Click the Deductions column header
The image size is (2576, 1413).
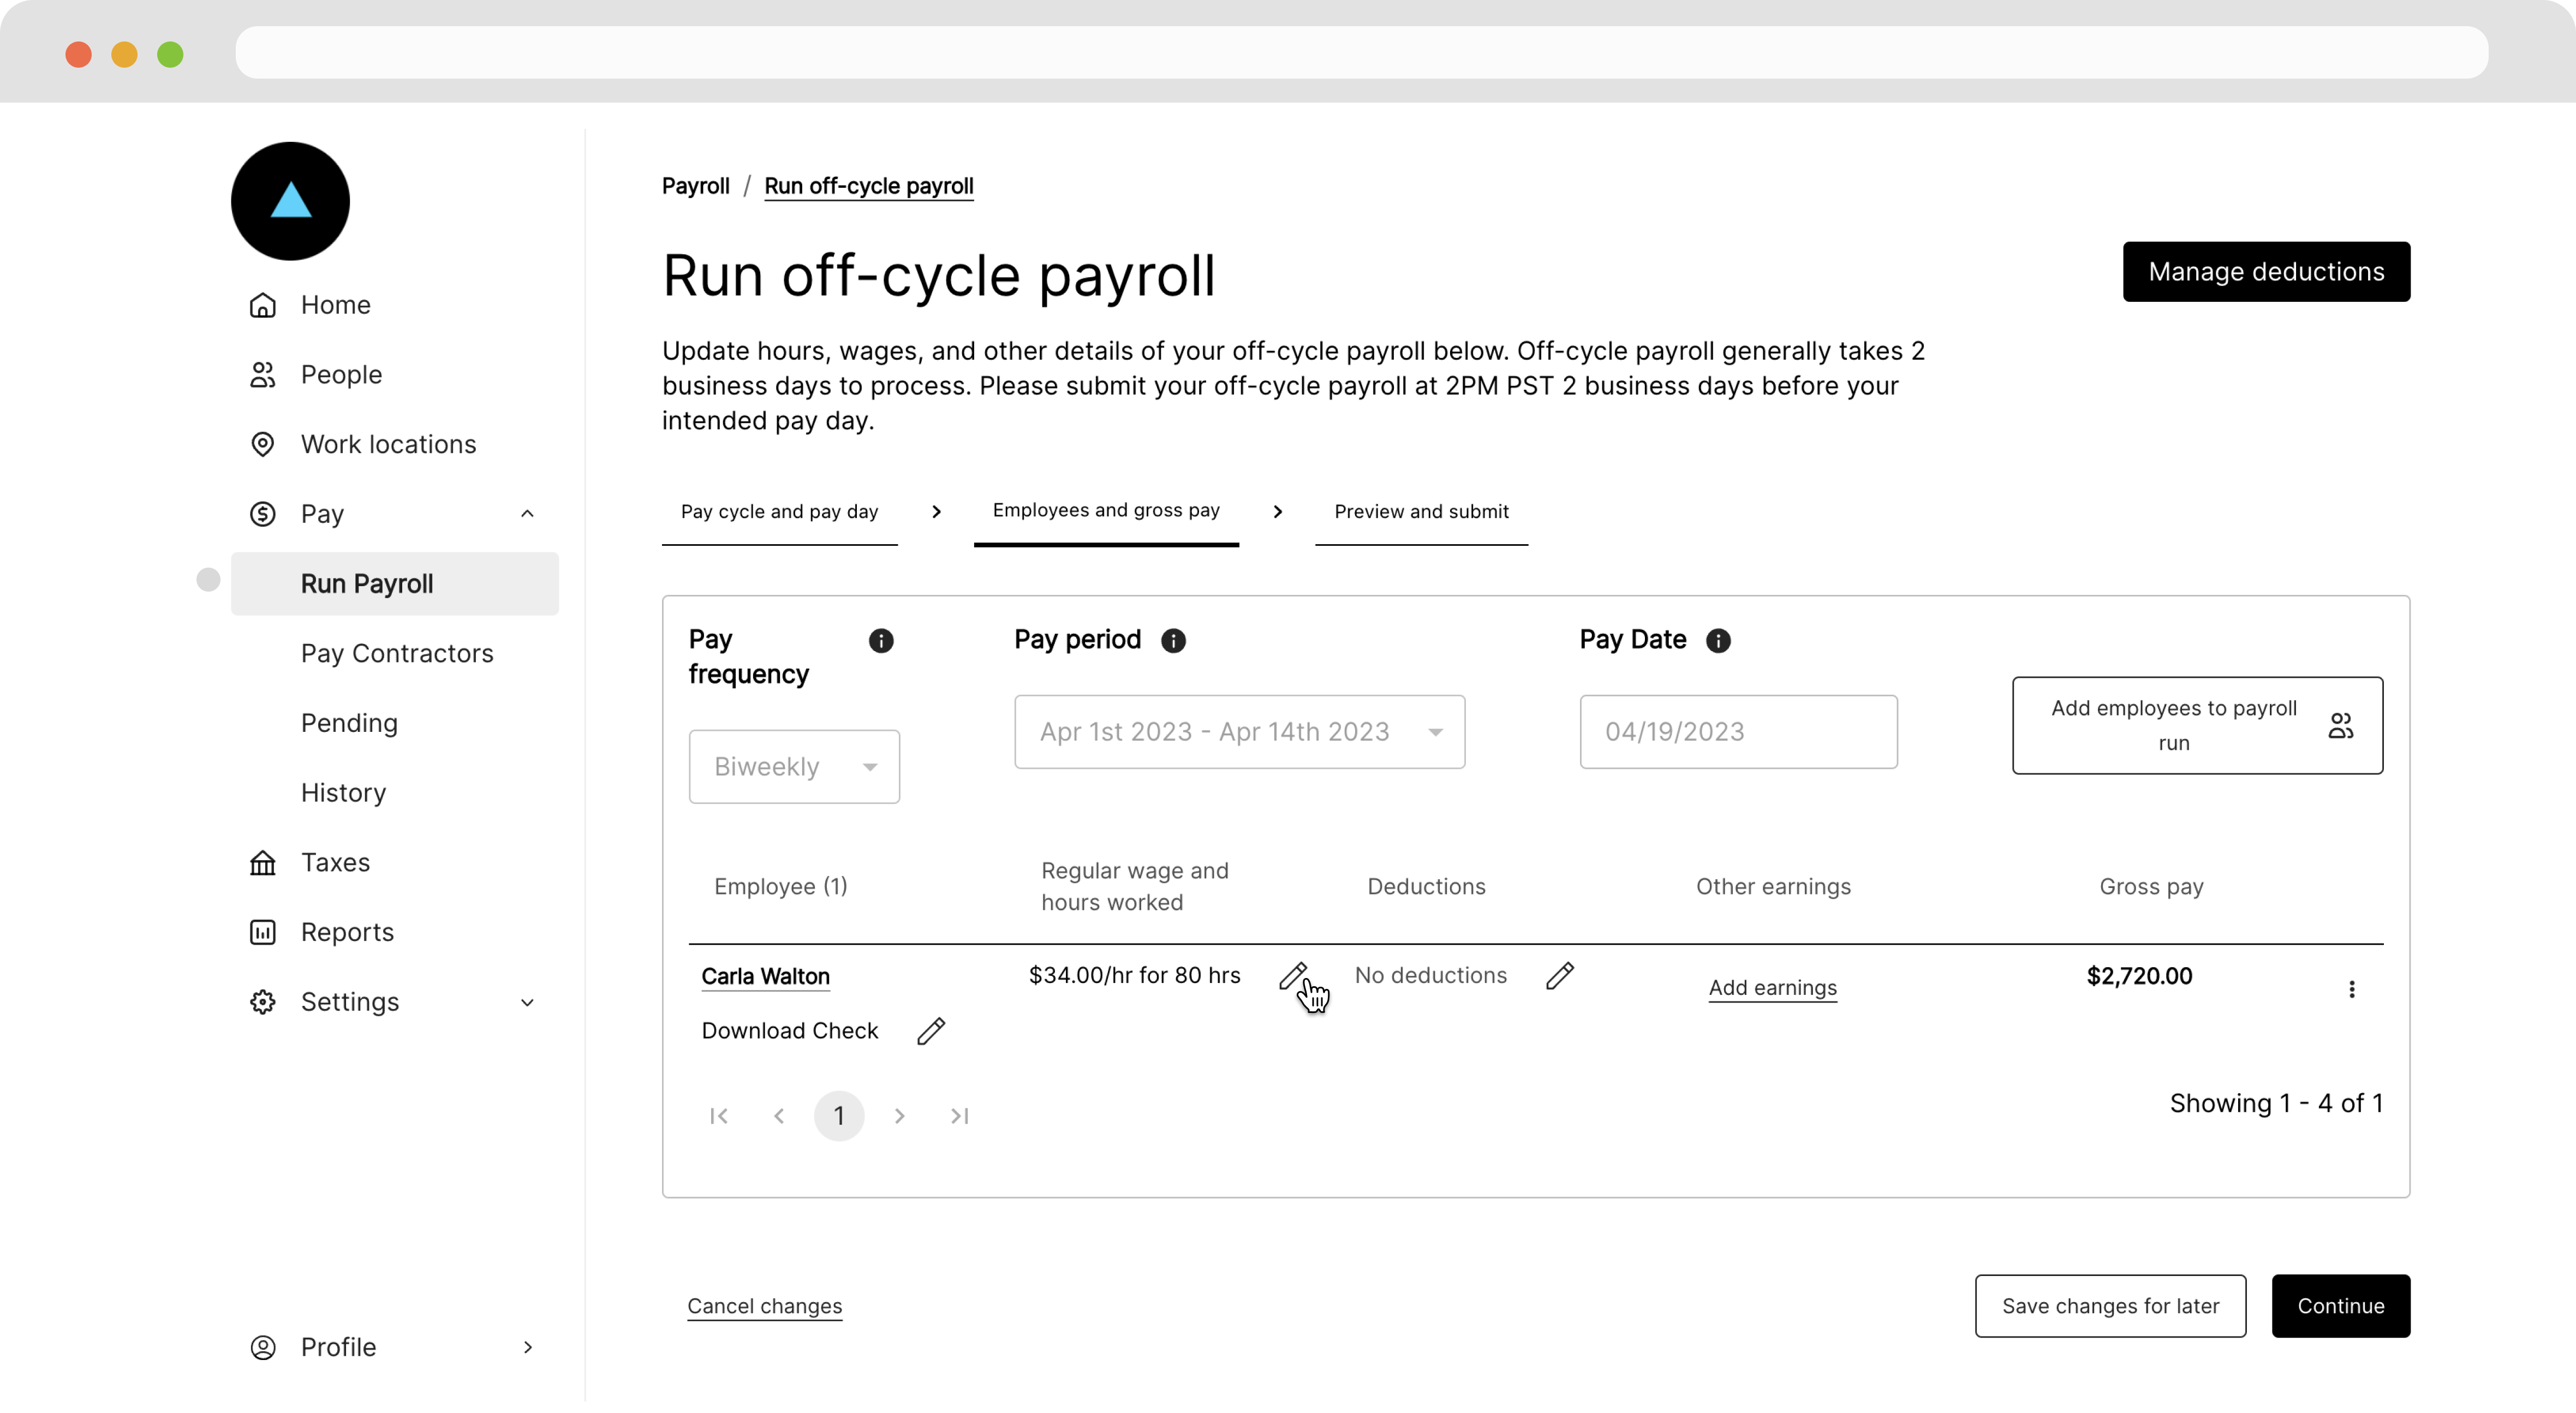tap(1426, 887)
